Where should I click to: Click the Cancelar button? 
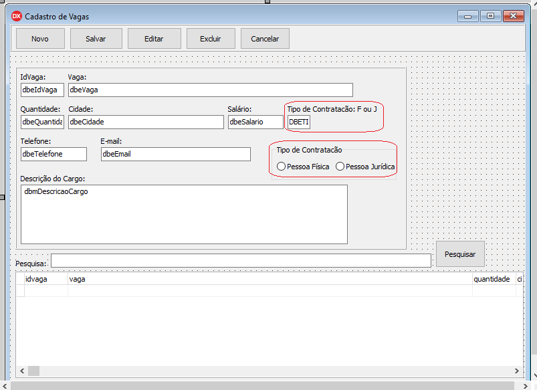[265, 39]
